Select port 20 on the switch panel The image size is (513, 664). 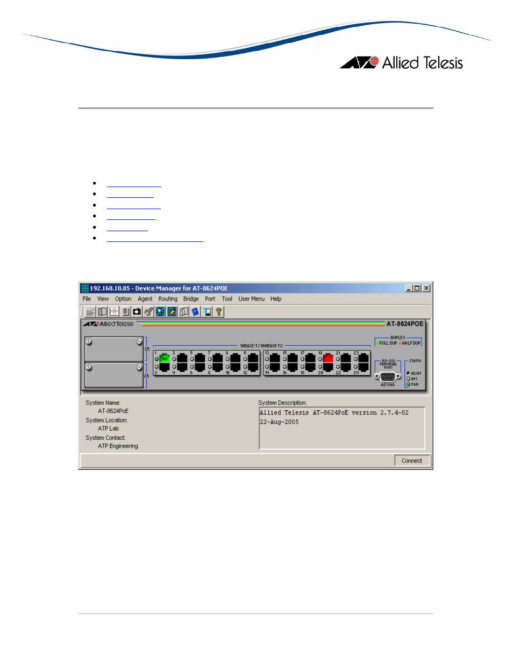coord(328,367)
